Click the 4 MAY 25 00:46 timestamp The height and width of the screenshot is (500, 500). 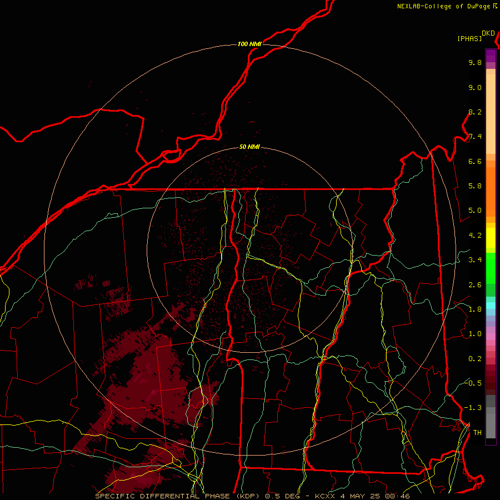click(x=375, y=496)
